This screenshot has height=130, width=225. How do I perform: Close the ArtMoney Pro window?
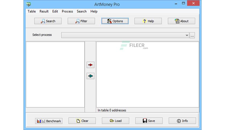pos(193,3)
